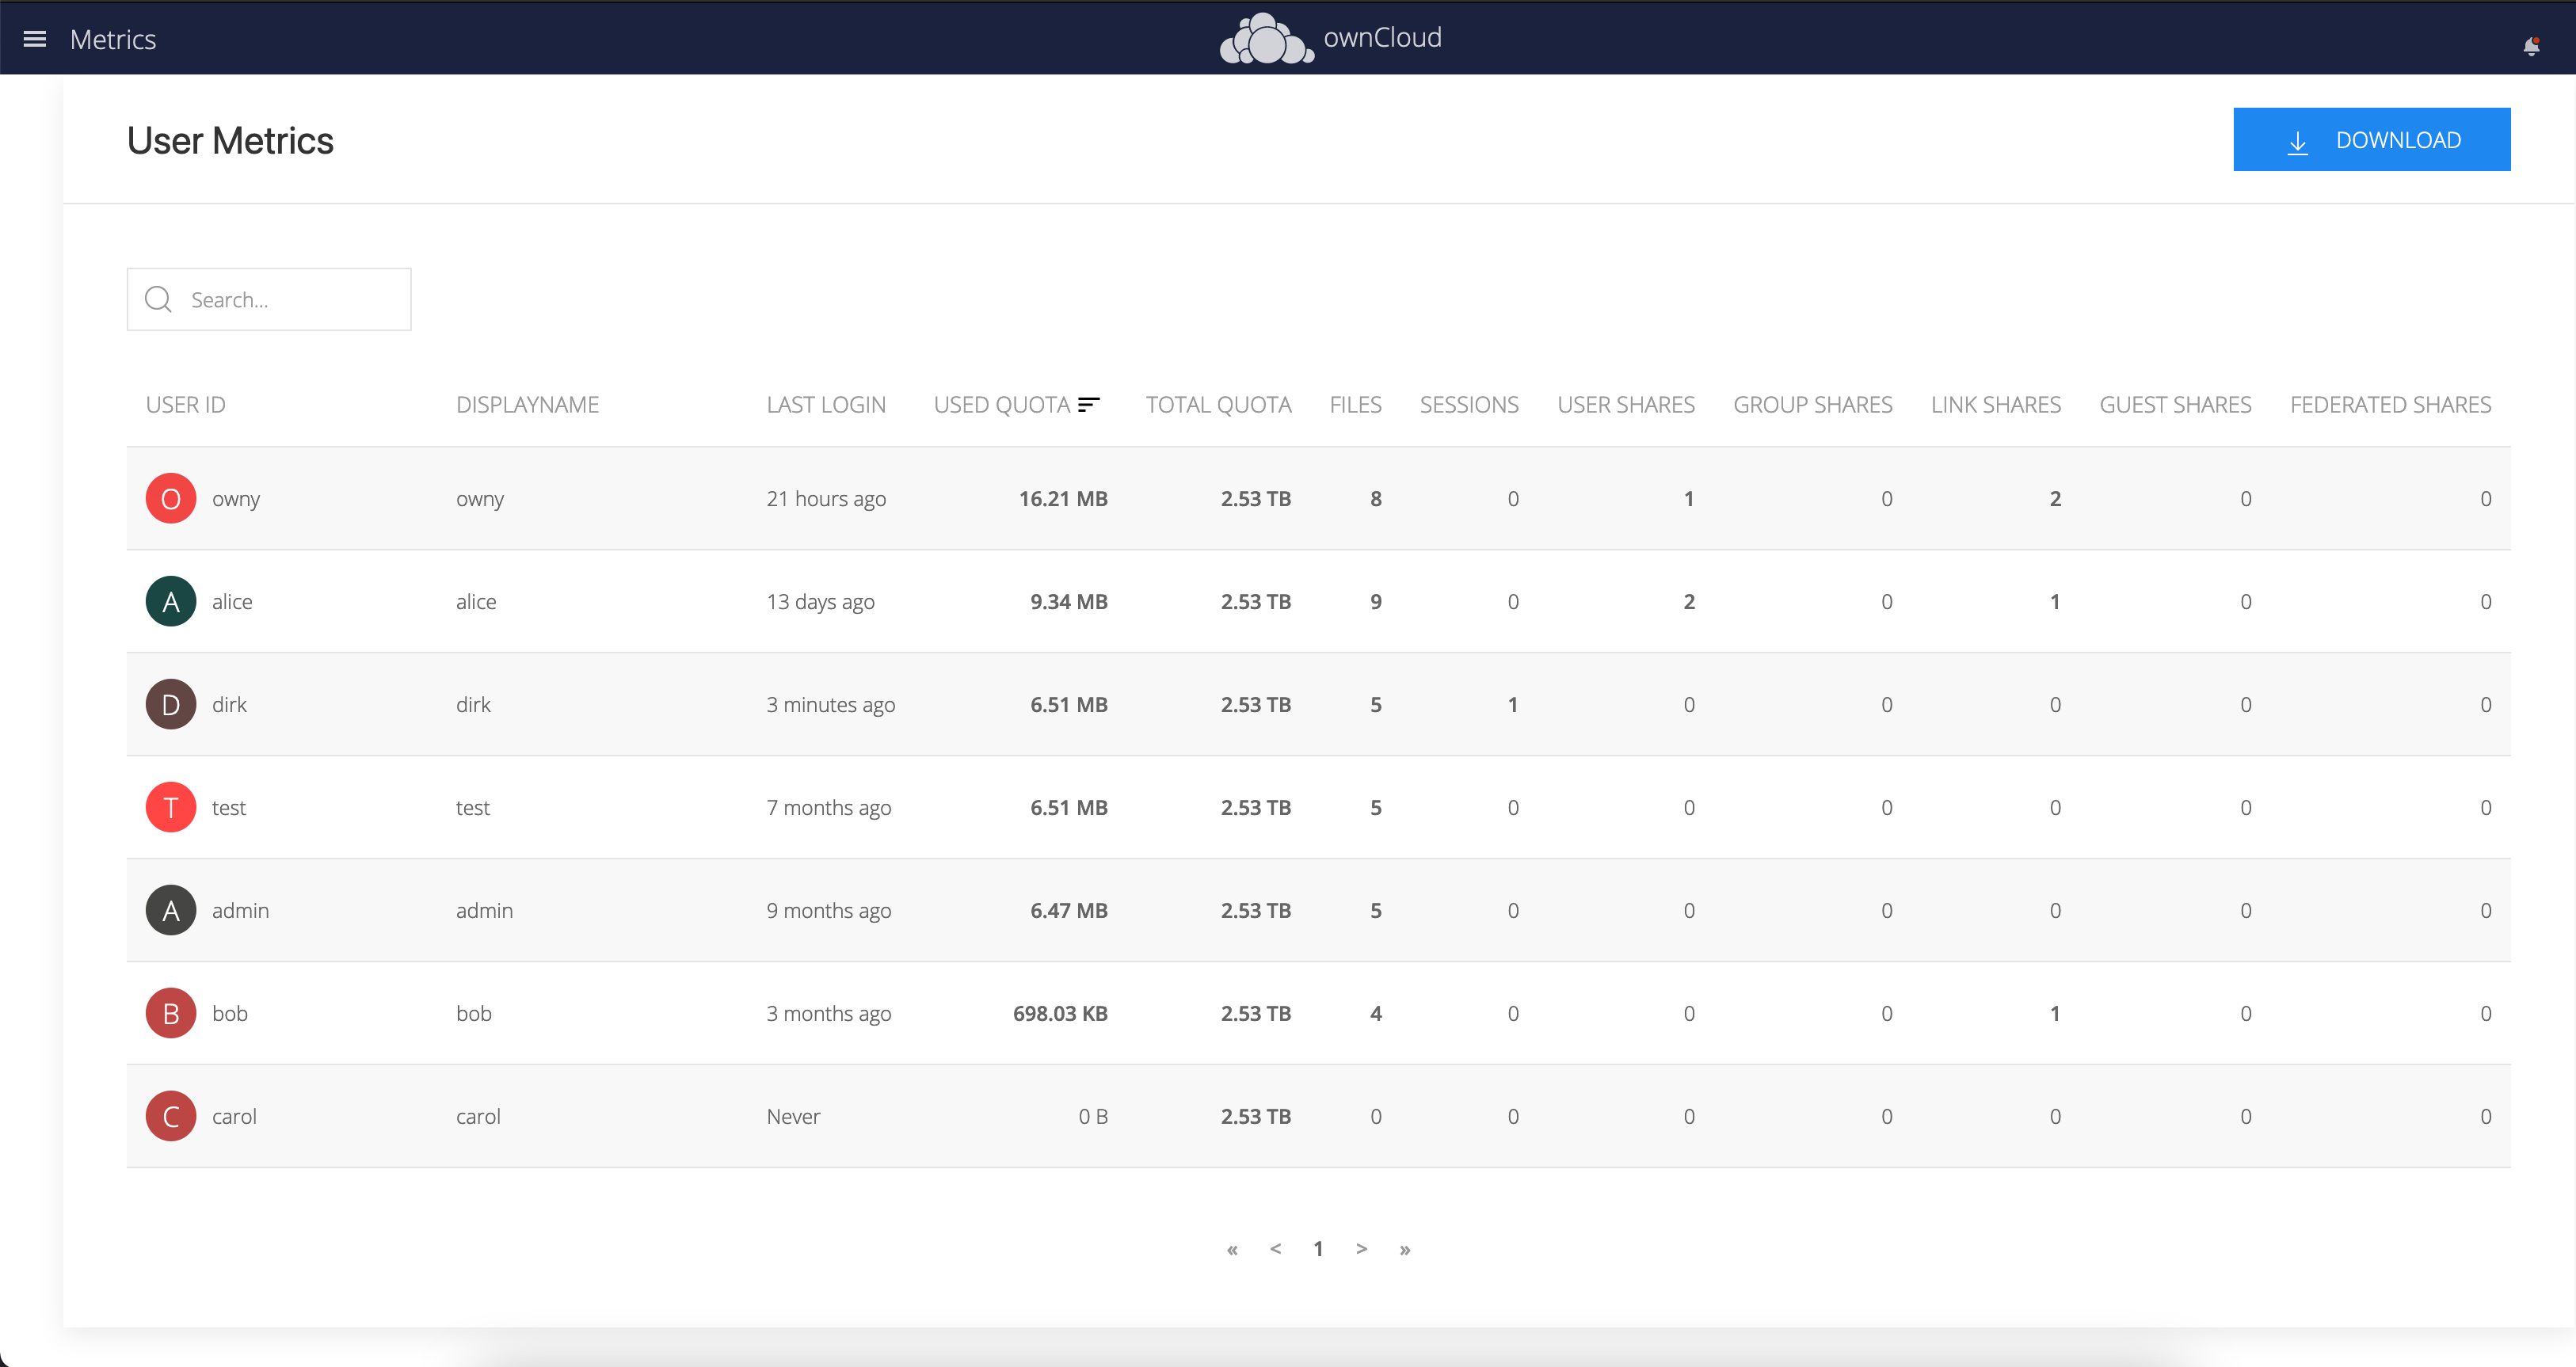Sort by LAST LOGIN column
Viewport: 2576px width, 1367px height.
coord(826,404)
